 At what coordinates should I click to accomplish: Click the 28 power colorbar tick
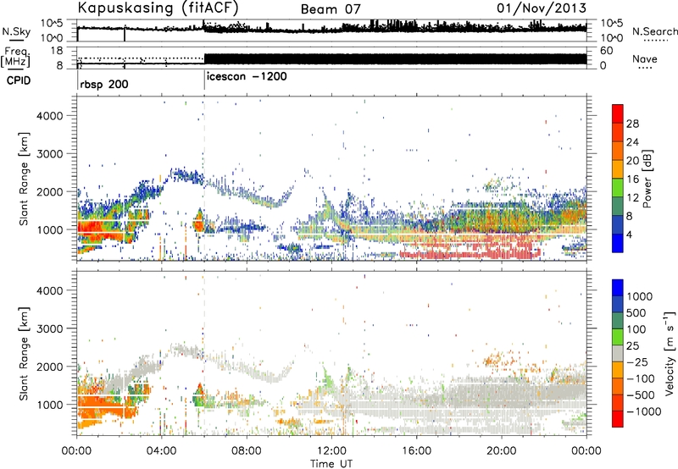tap(632, 124)
